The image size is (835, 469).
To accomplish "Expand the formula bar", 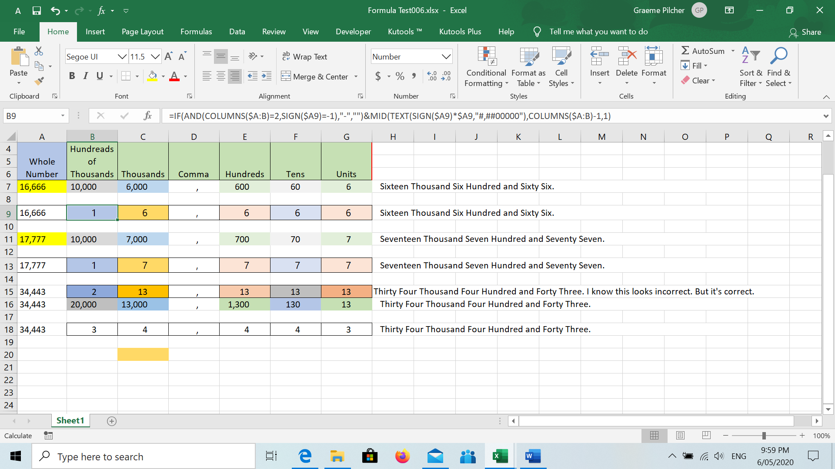I will tap(825, 116).
